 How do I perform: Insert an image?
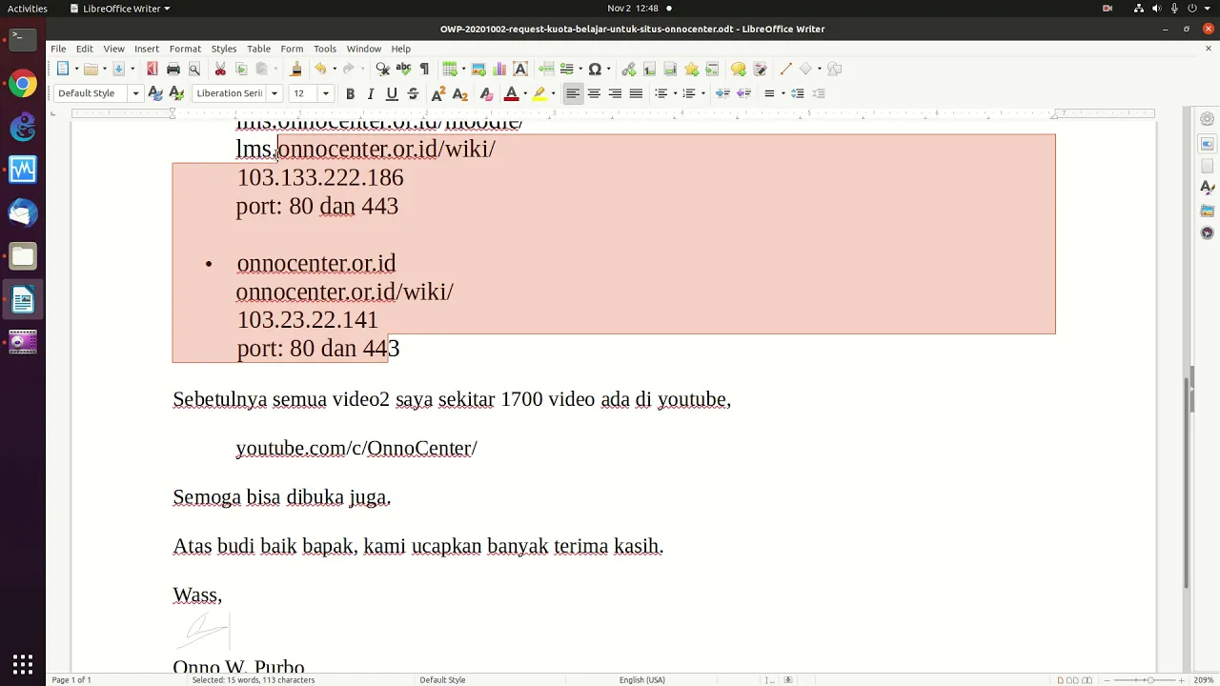point(478,69)
